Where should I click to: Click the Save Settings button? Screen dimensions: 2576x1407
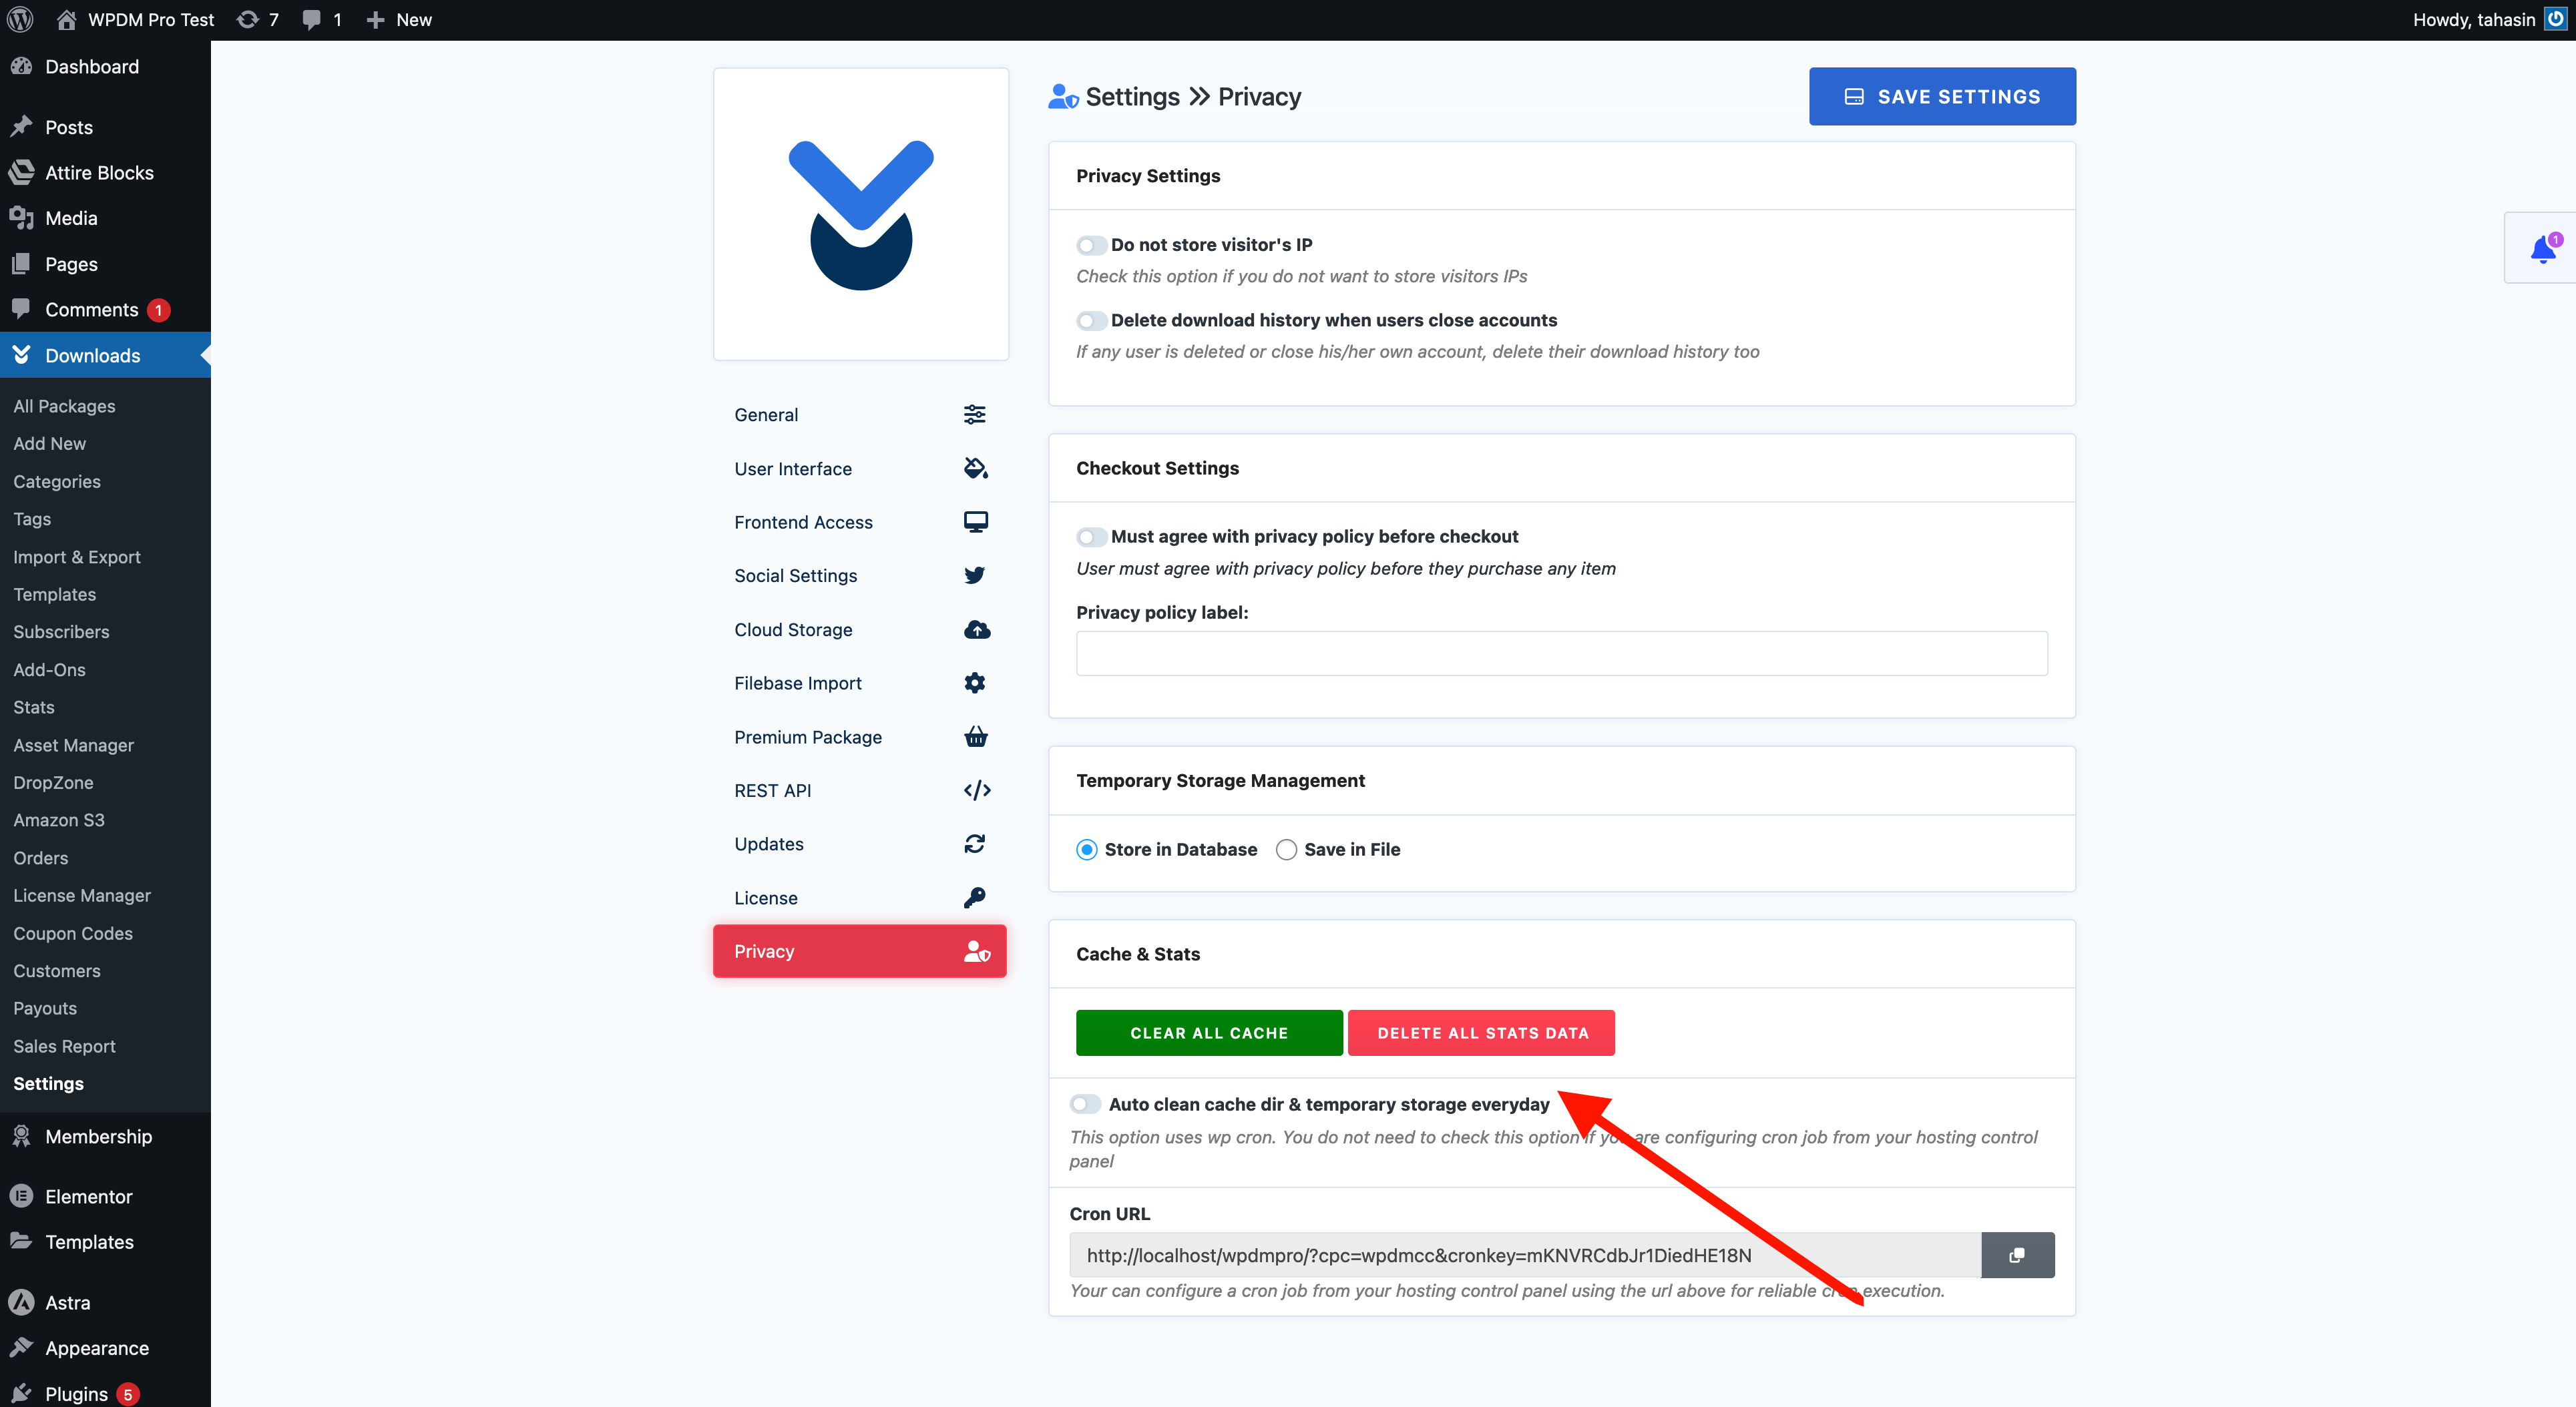coord(1942,96)
